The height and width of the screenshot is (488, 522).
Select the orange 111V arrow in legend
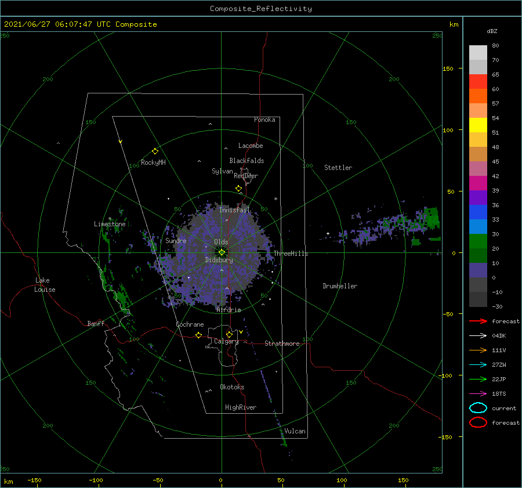478,350
